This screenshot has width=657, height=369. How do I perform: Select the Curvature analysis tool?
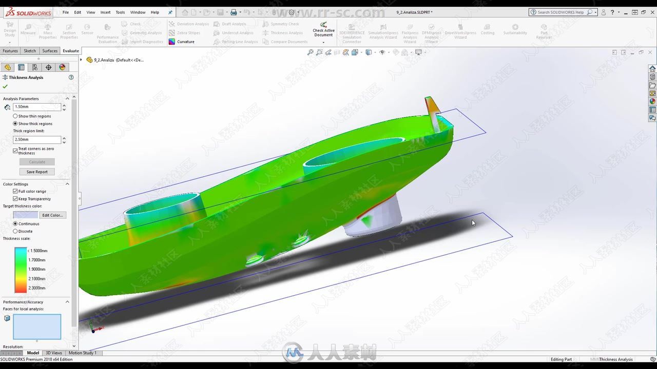[181, 42]
